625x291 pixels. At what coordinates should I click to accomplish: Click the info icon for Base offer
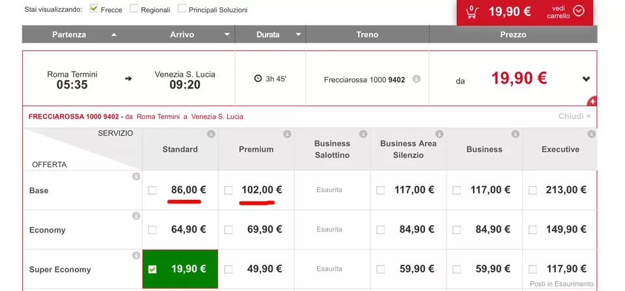pyautogui.click(x=136, y=176)
